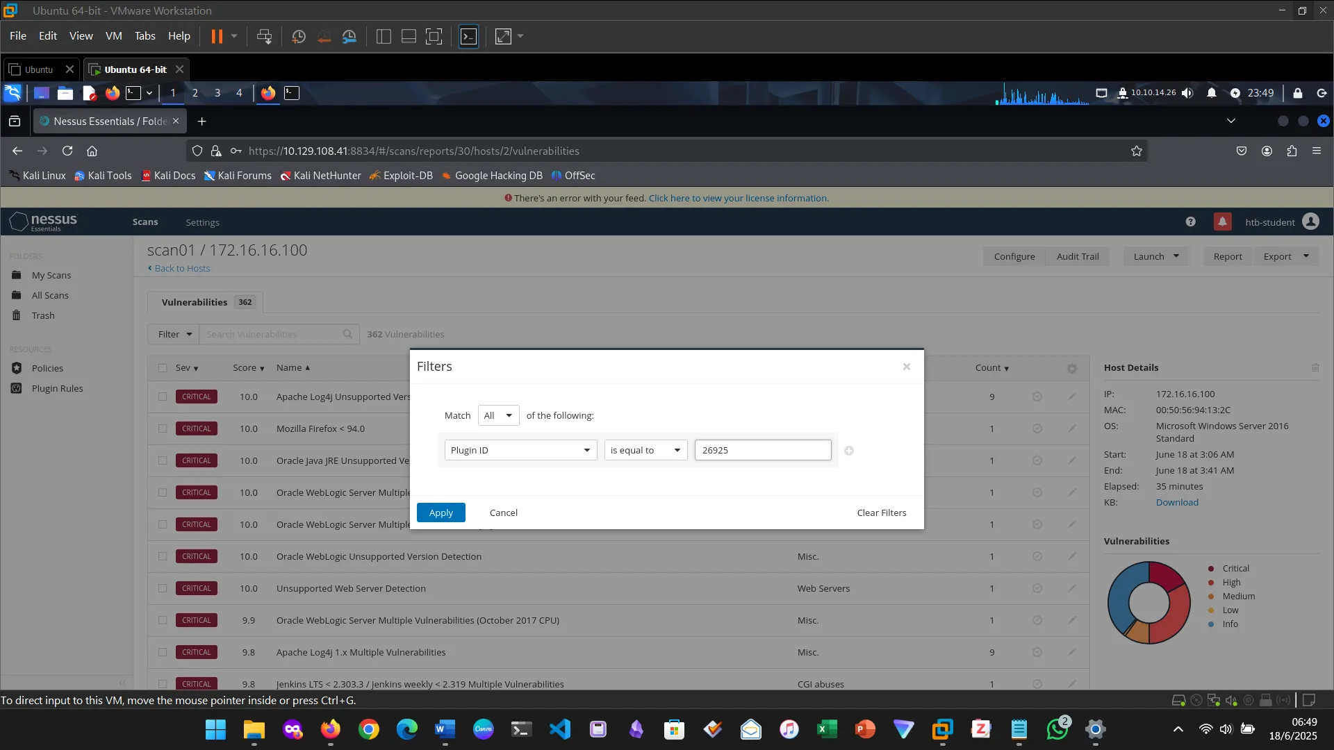This screenshot has height=750, width=1334.
Task: Open the Nessus help question icon
Action: pos(1190,222)
